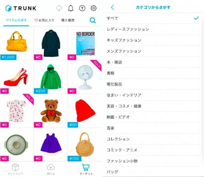Choose 本・雑誌 category
204x177 pixels.
pyautogui.click(x=153, y=62)
